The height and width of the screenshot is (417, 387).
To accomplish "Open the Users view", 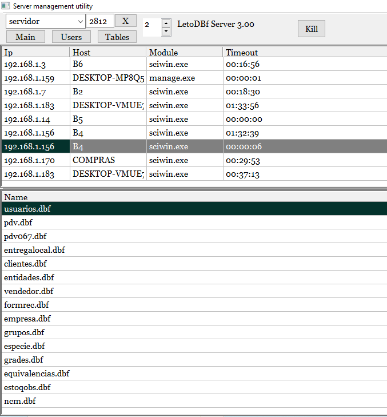I will coord(71,37).
